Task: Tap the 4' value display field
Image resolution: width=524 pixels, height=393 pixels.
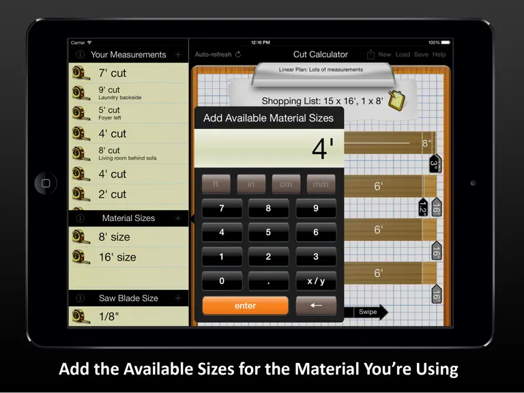Action: point(269,148)
